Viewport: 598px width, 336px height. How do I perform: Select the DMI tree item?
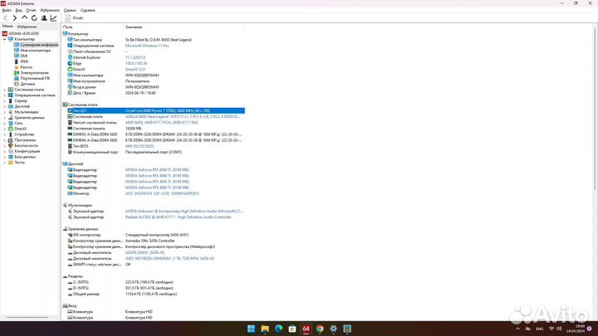click(x=23, y=56)
